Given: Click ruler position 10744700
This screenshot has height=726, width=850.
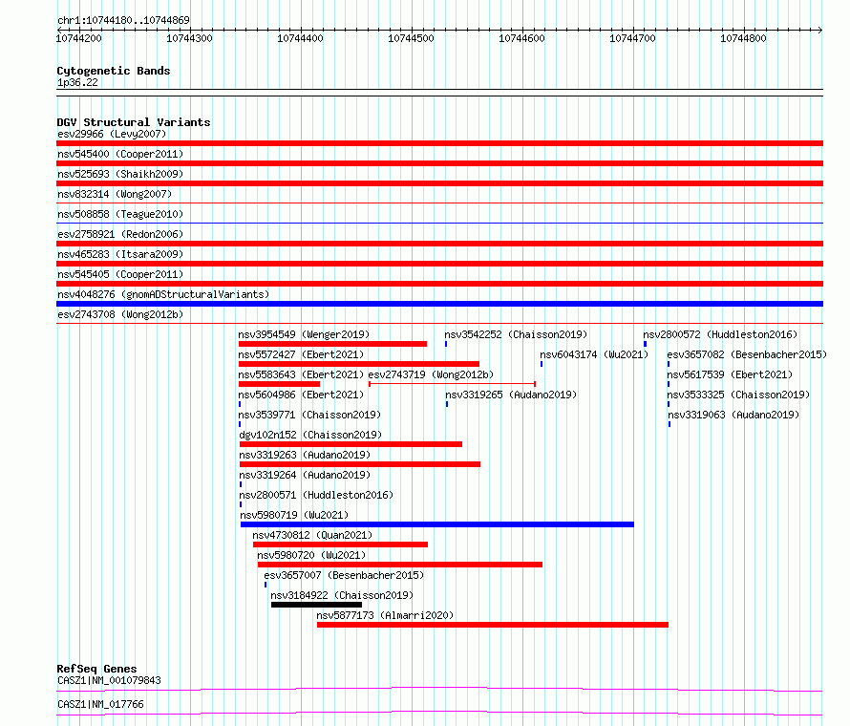Looking at the screenshot, I should pos(632,38).
